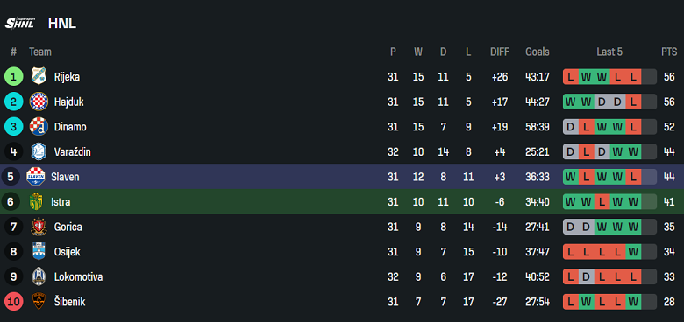Open the Hajduk team name link
The height and width of the screenshot is (322, 684).
(x=69, y=101)
